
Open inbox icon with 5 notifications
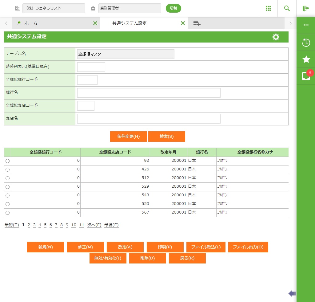pyautogui.click(x=306, y=76)
